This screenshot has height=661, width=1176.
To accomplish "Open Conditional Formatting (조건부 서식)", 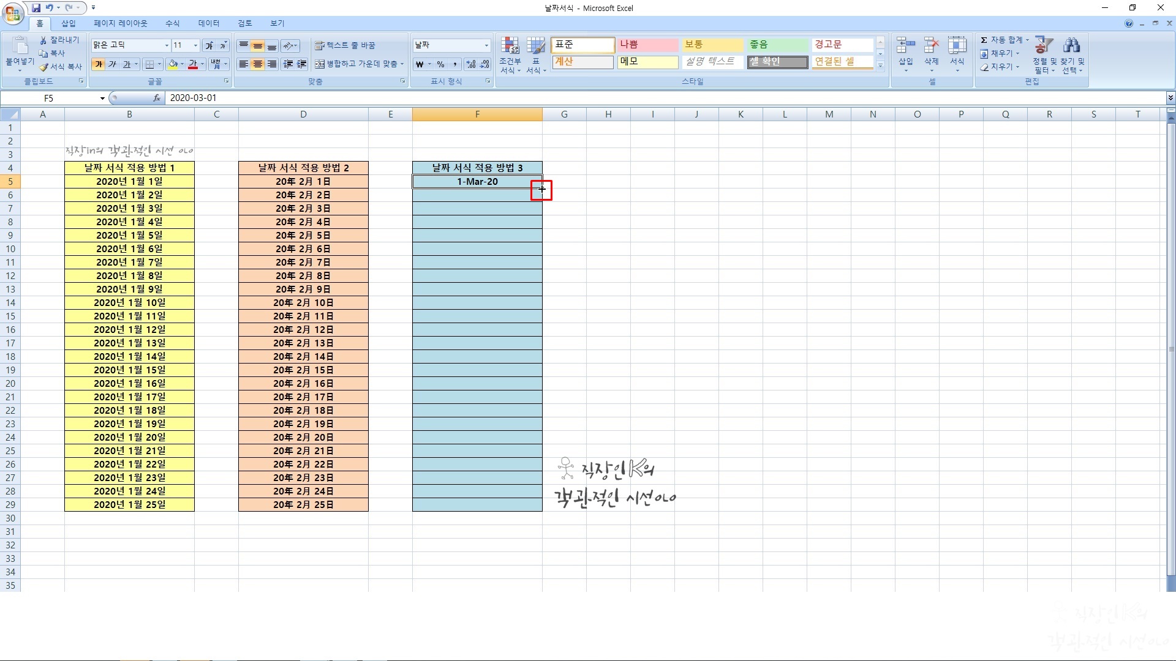I will [x=510, y=55].
